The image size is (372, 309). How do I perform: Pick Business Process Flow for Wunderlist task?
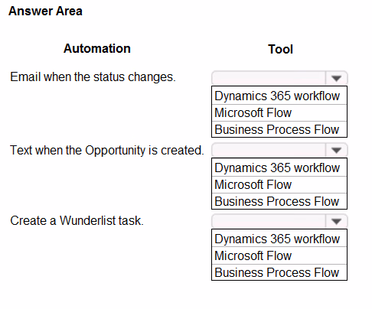pyautogui.click(x=279, y=272)
